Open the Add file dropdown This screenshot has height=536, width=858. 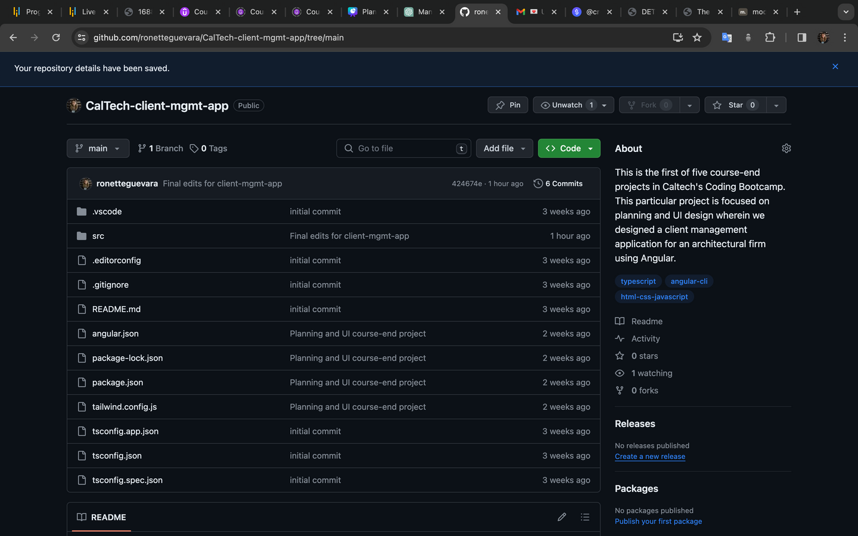tap(504, 148)
